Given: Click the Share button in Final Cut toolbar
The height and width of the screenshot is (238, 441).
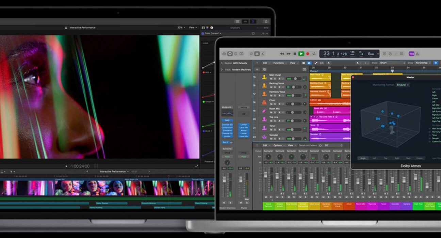Looking at the screenshot, I should tap(266, 21).
